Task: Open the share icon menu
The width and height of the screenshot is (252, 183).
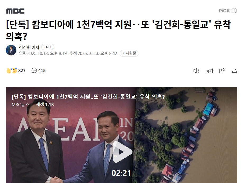Action: coord(222,71)
